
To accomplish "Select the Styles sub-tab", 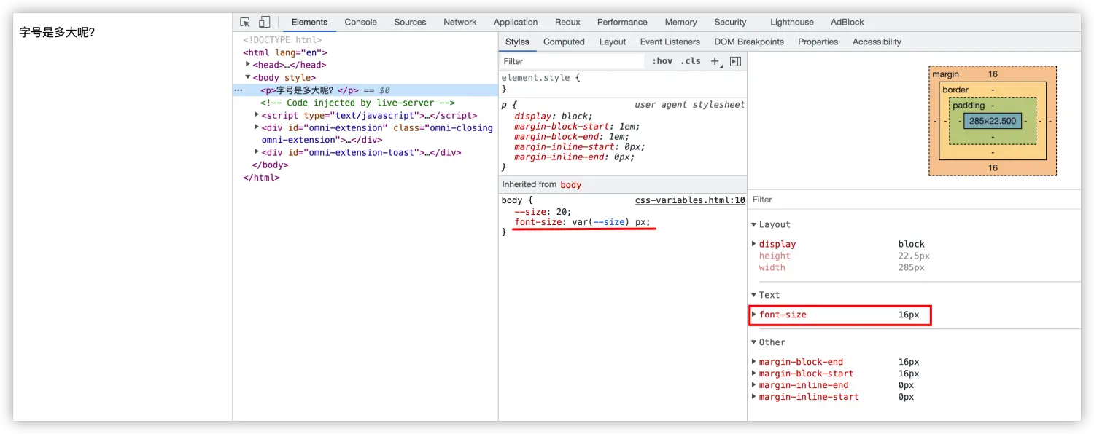I will [x=517, y=42].
